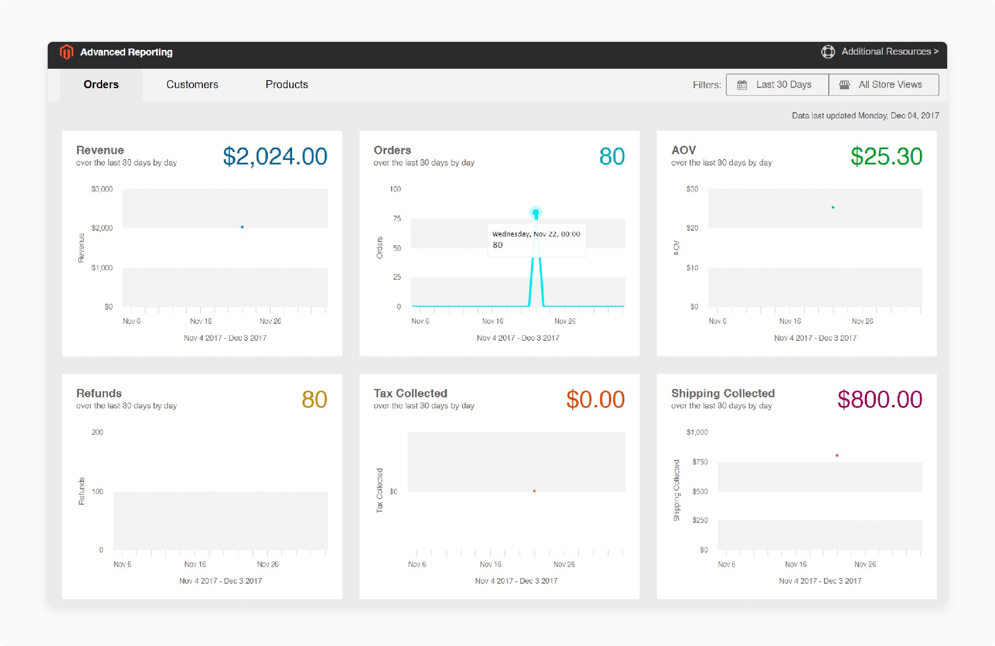Click the Shipping Collected value $800.00
995x646 pixels.
pyautogui.click(x=880, y=399)
